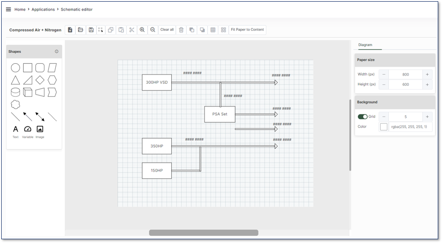Screen dimensions: 442x243
Task: Open a diagram with the folder icon
Action: [x=81, y=30]
